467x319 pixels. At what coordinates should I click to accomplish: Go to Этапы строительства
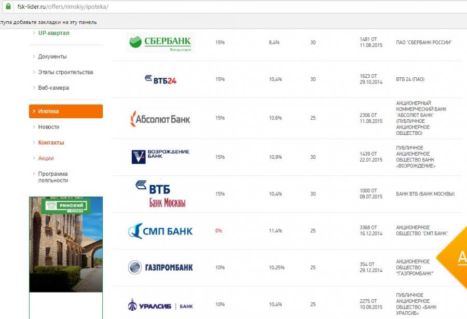[x=65, y=72]
